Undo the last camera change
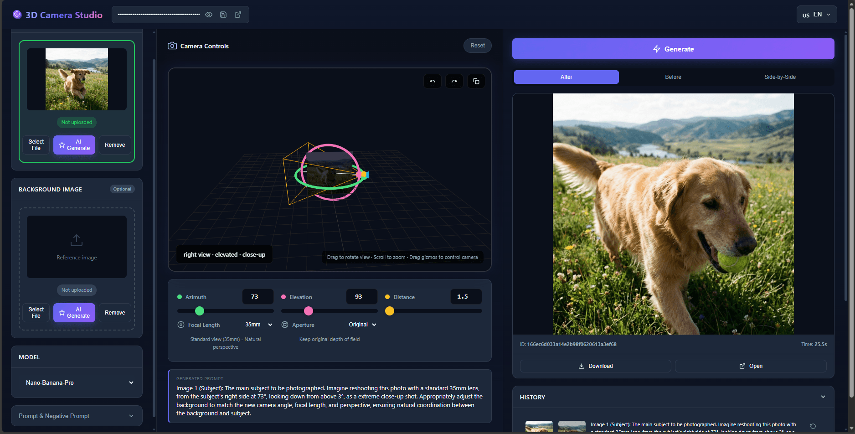This screenshot has height=434, width=855. point(433,81)
